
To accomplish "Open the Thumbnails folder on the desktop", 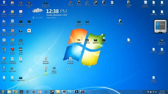I will coord(129,41).
